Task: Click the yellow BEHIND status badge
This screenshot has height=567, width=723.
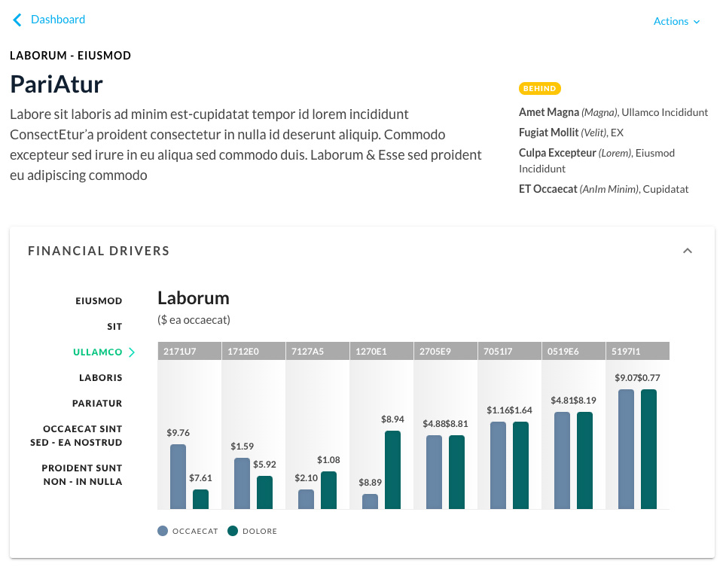Action: pos(539,88)
